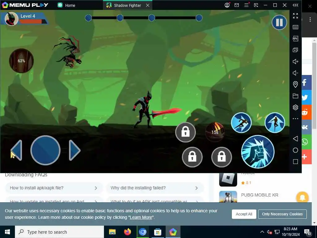Open the multi-instance manager icon in sidebar
The image size is (317, 238).
pos(295,50)
